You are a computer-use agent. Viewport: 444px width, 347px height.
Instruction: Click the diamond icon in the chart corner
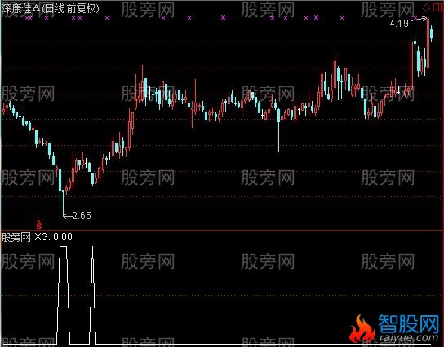click(x=425, y=7)
